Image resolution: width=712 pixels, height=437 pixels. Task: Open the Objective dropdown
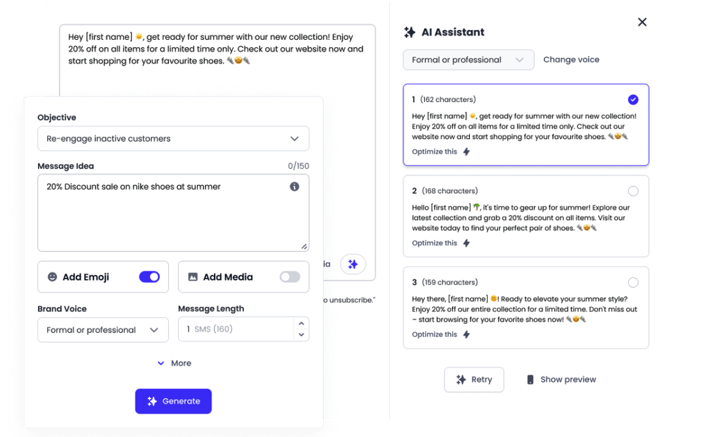pyautogui.click(x=173, y=139)
